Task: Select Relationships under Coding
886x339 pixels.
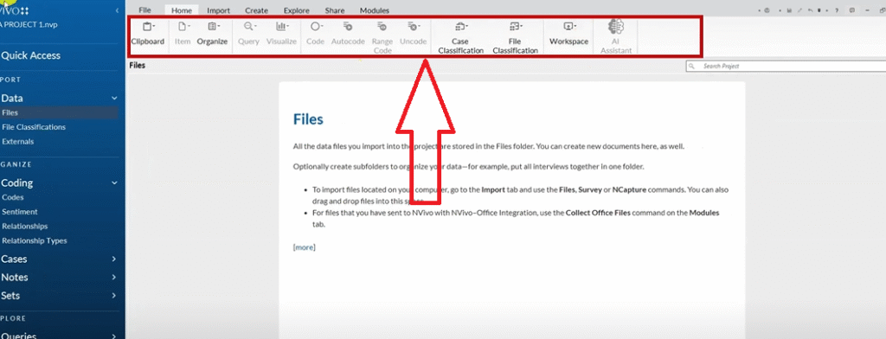Action: point(25,226)
